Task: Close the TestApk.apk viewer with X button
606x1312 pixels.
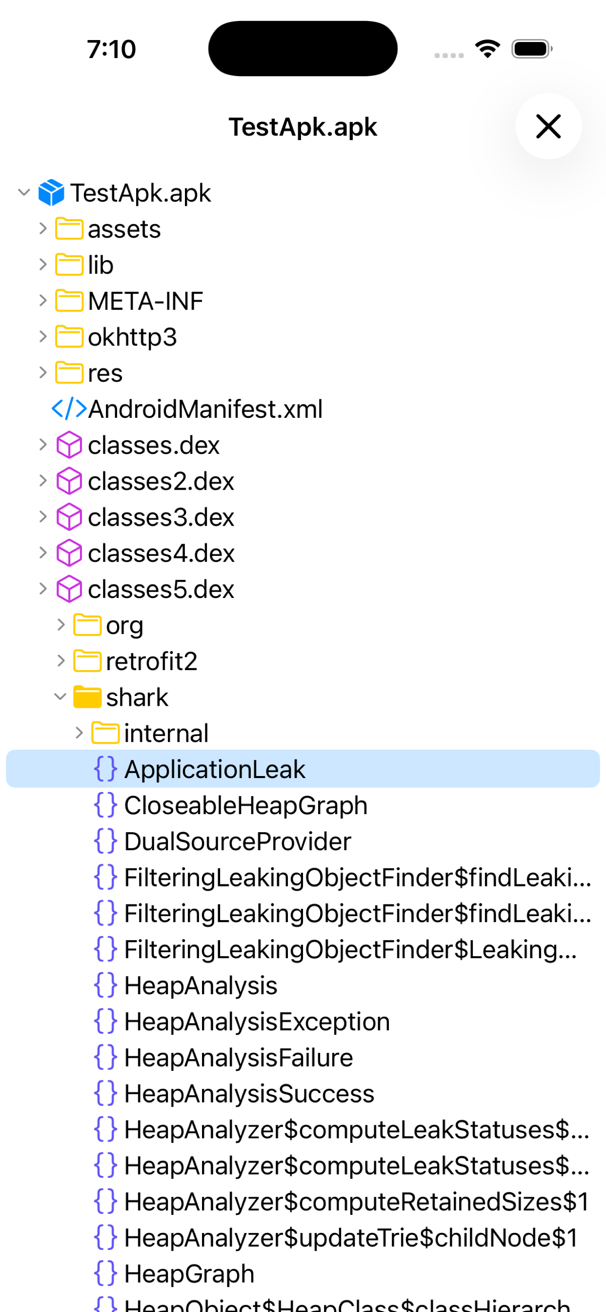Action: pos(548,126)
